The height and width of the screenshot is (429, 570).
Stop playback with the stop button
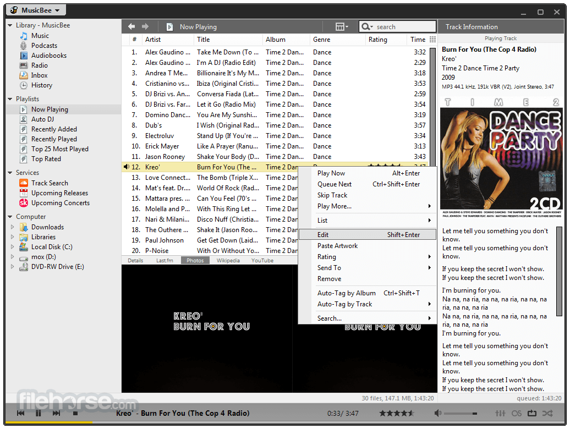tap(75, 413)
